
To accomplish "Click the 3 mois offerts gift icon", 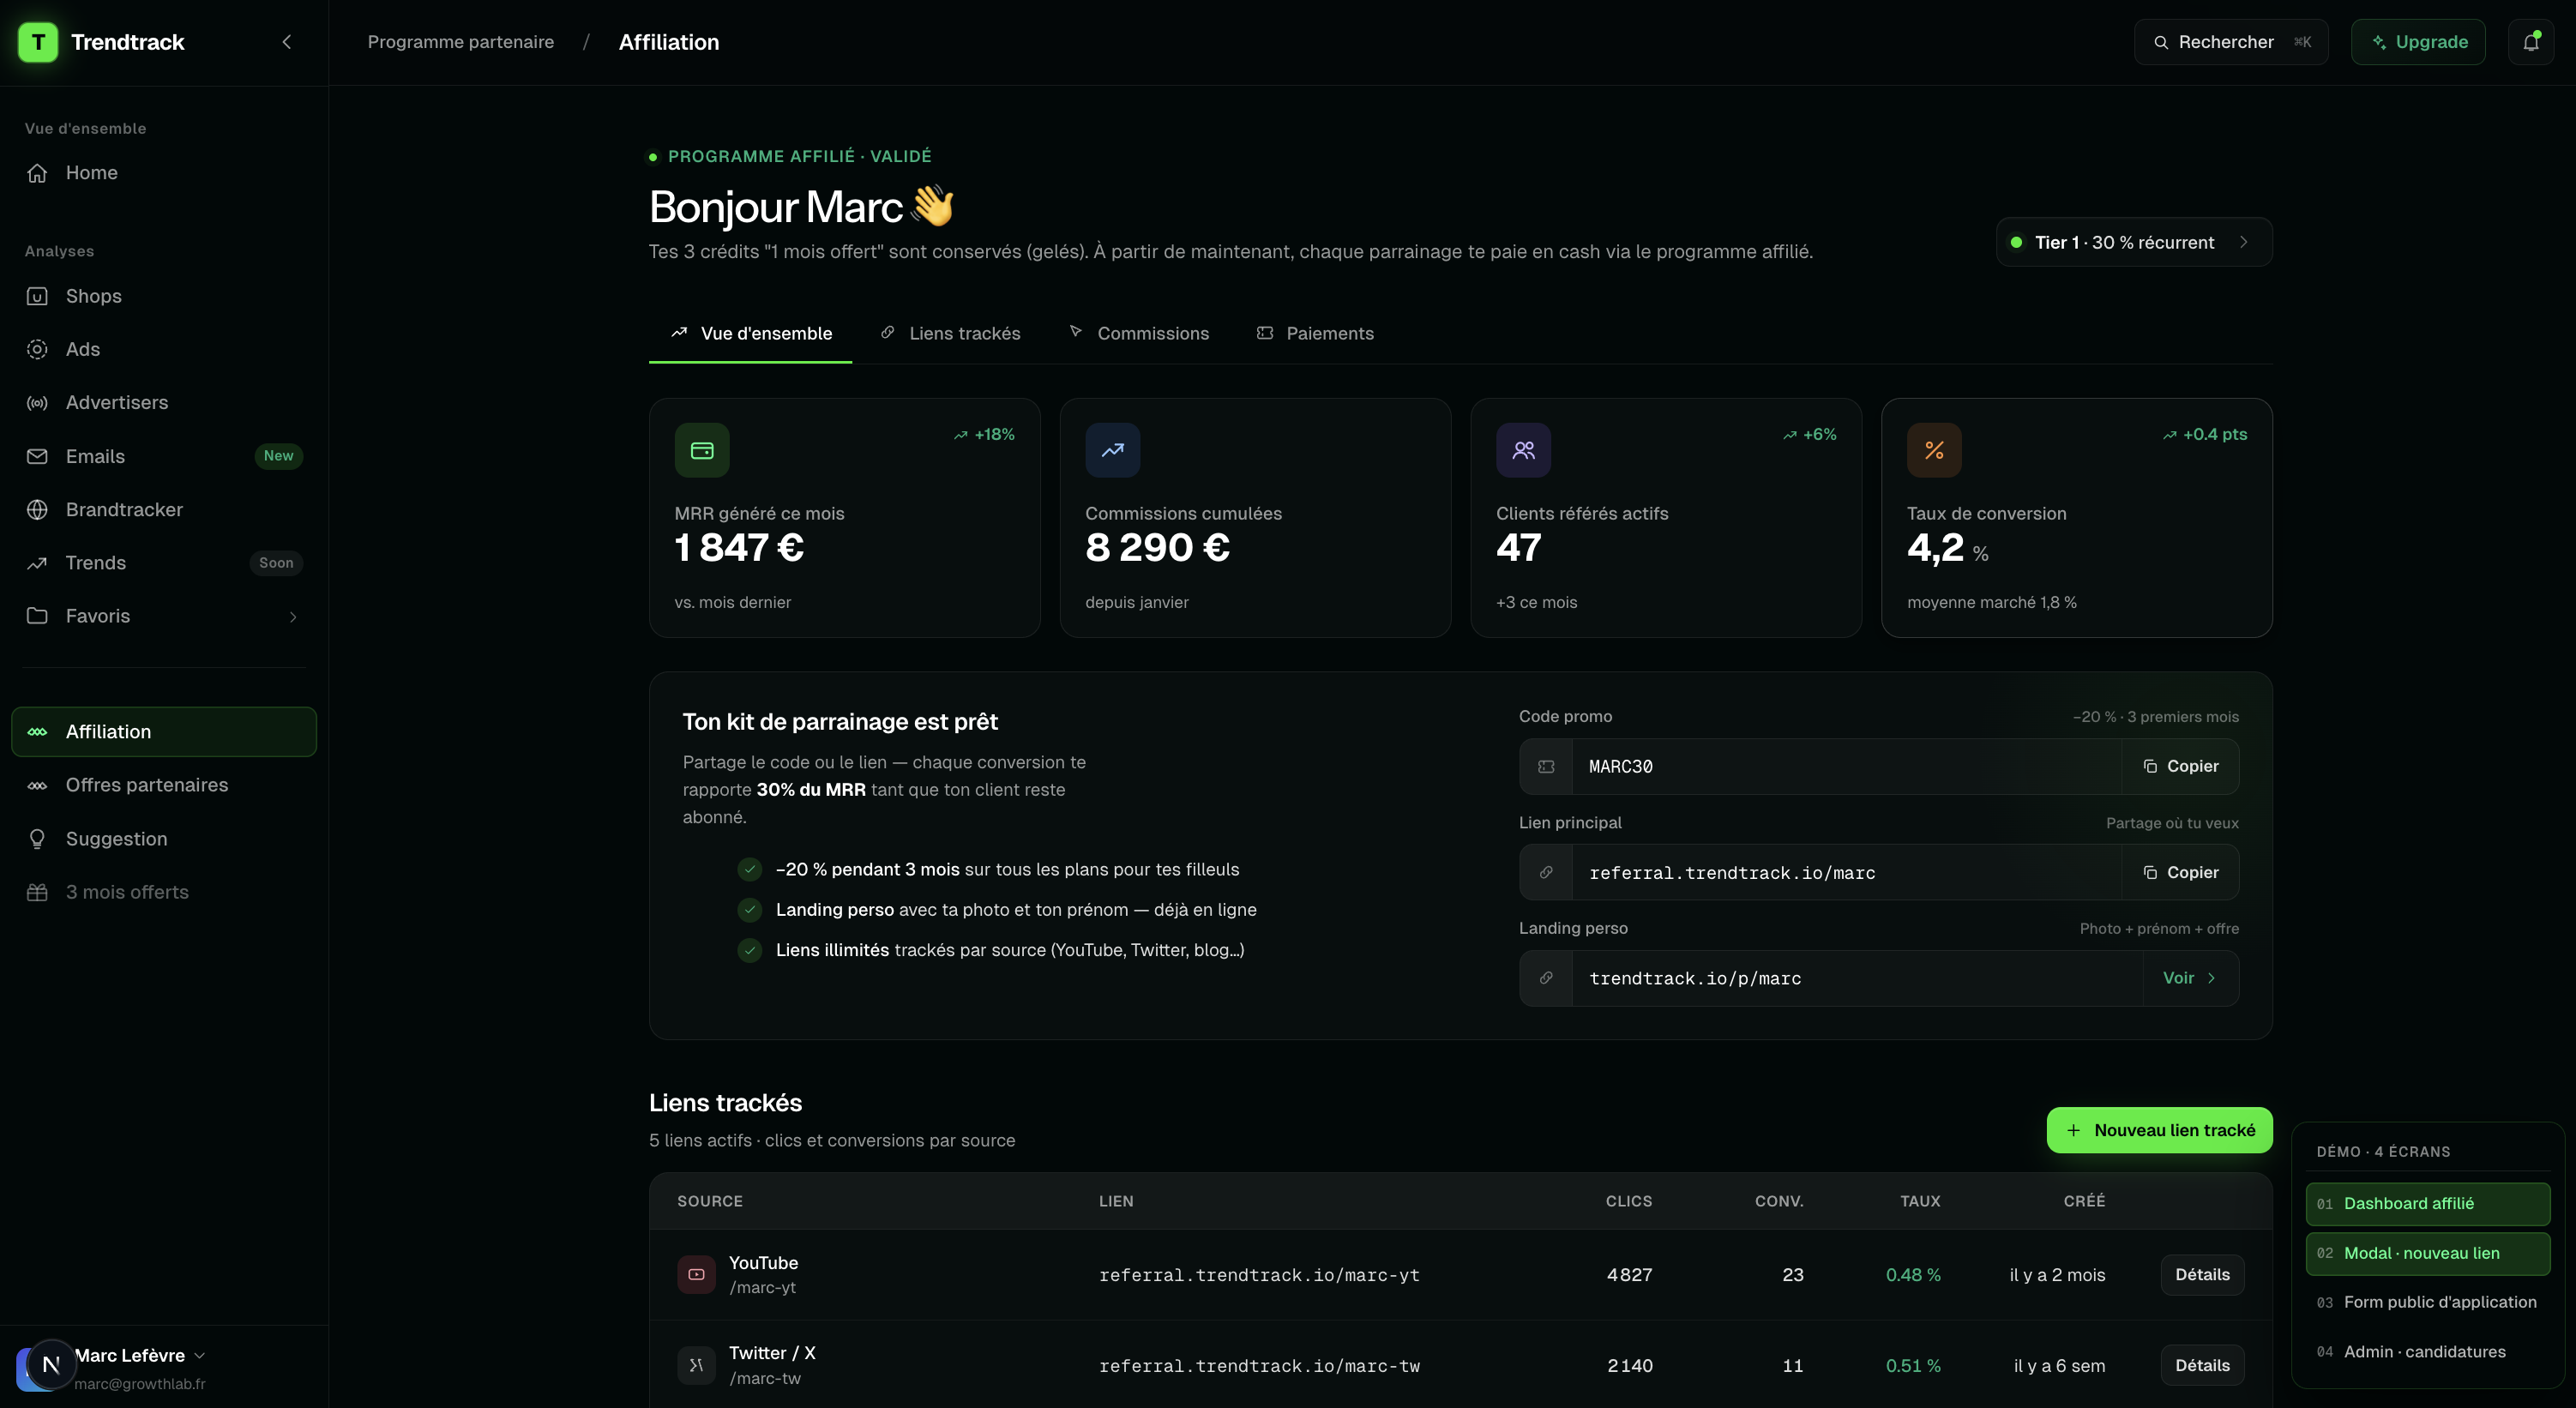I will click(37, 892).
